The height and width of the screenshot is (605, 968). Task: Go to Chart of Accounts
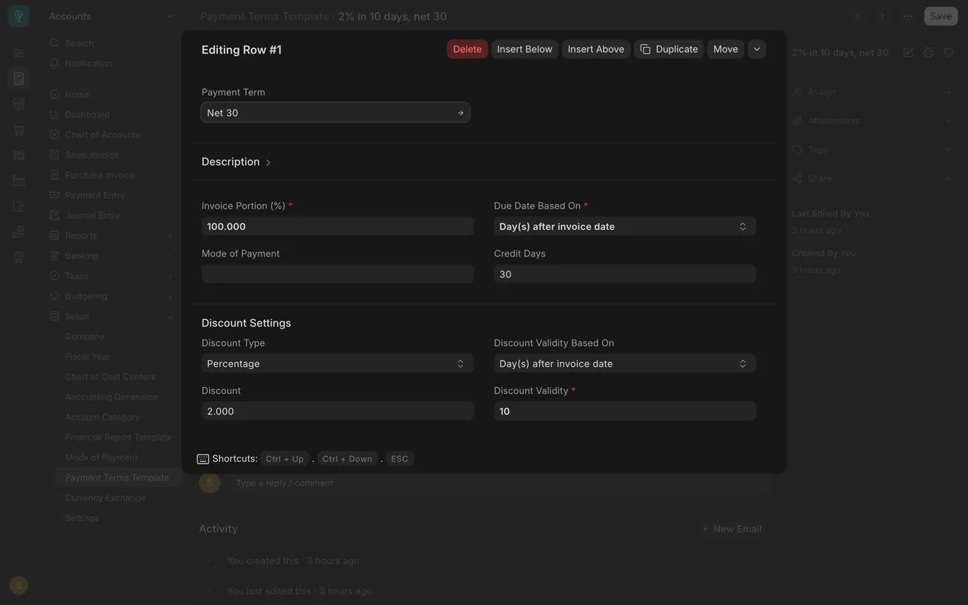pos(102,135)
